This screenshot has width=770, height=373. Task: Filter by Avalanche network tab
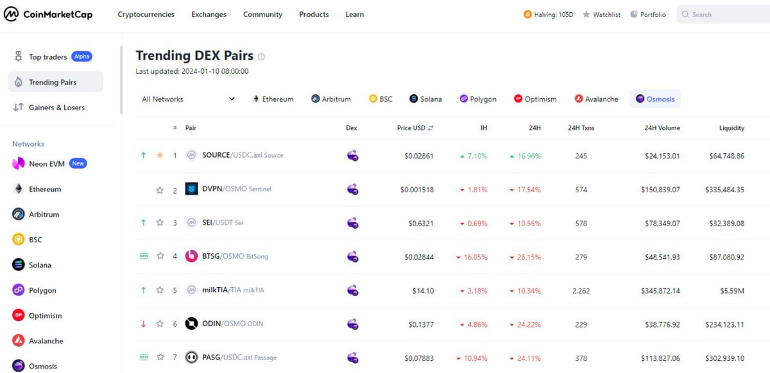(x=596, y=99)
